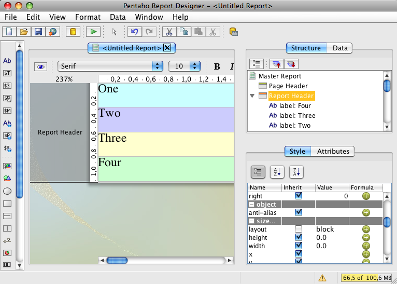397x284 pixels.
Task: Select the Ab label element in palette
Action: point(7,61)
